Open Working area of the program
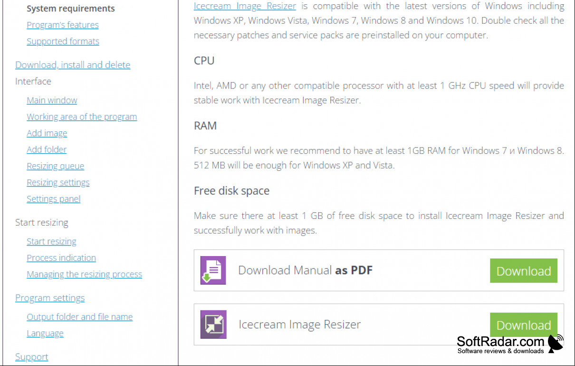Viewport: 575px width, 366px height. pos(82,117)
